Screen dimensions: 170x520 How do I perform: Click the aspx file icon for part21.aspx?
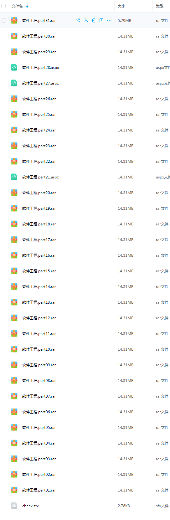click(x=14, y=177)
